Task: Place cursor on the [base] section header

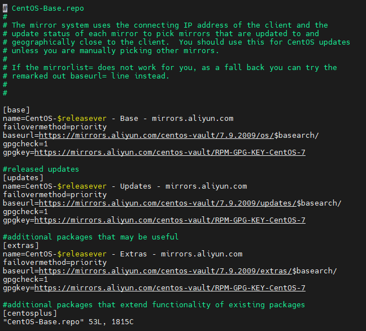Action: click(16, 110)
